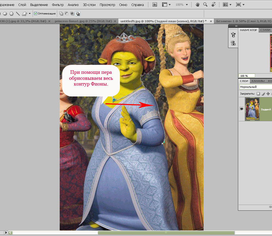
Task: Click the Navigator 100 % zoom field
Action: tap(247, 76)
